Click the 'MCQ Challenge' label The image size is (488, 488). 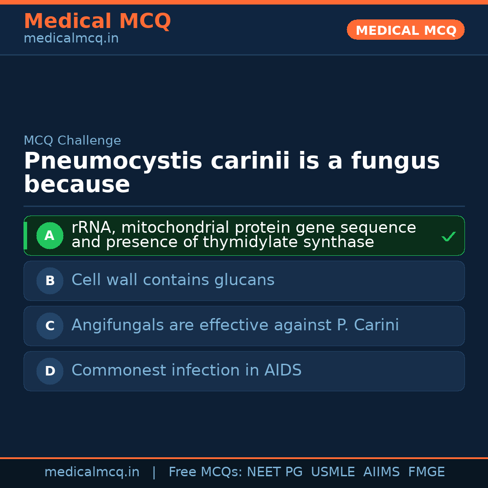coord(72,141)
